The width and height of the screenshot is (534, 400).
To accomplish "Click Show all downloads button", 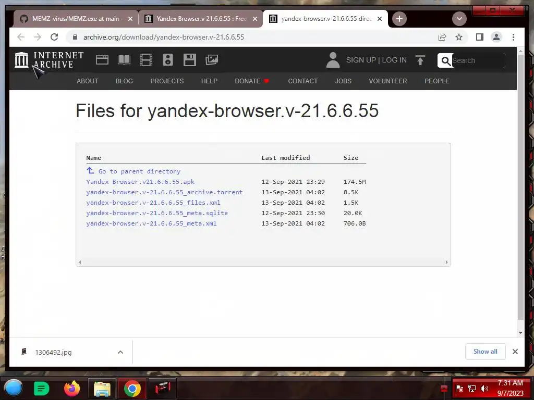I will 486,352.
